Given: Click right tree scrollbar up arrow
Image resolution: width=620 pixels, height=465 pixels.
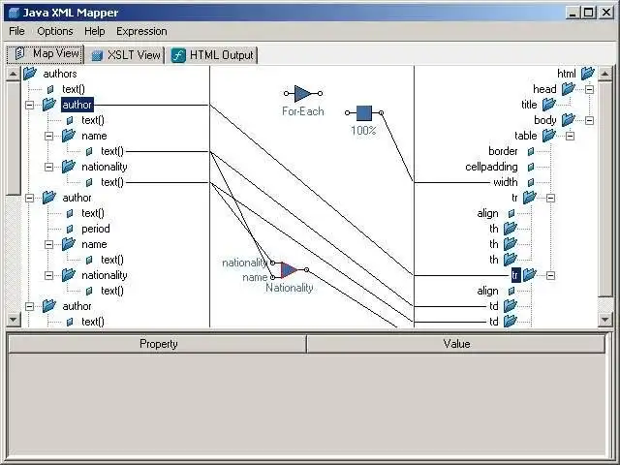Looking at the screenshot, I should [x=604, y=74].
